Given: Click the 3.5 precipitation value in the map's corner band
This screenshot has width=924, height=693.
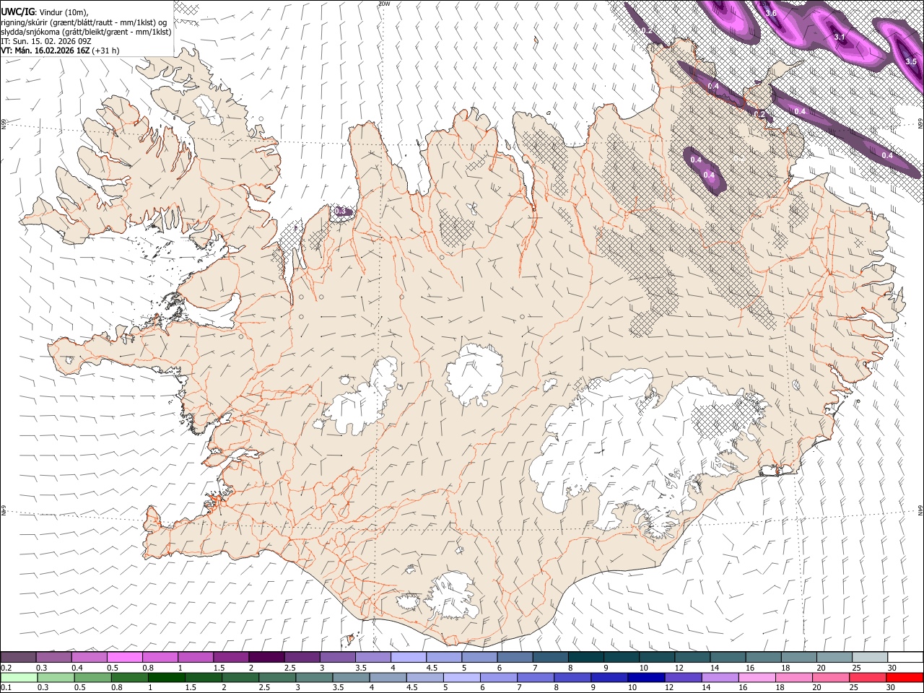Looking at the screenshot, I should 911,61.
